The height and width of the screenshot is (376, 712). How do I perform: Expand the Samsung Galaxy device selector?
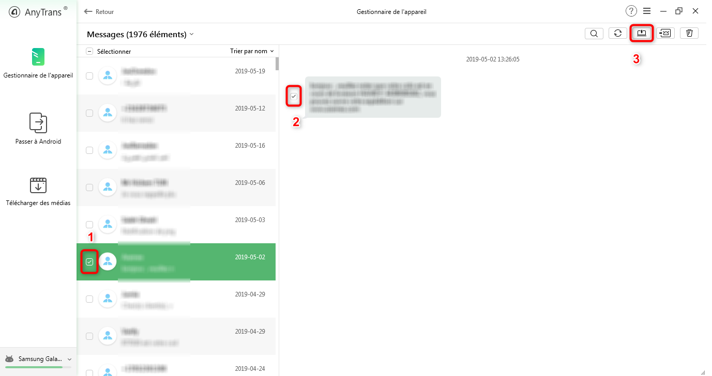(x=69, y=359)
